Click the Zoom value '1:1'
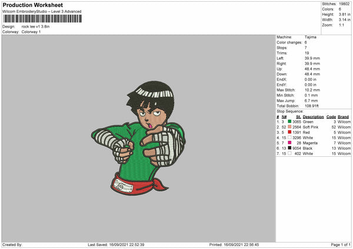The width and height of the screenshot is (353, 249). (341, 25)
